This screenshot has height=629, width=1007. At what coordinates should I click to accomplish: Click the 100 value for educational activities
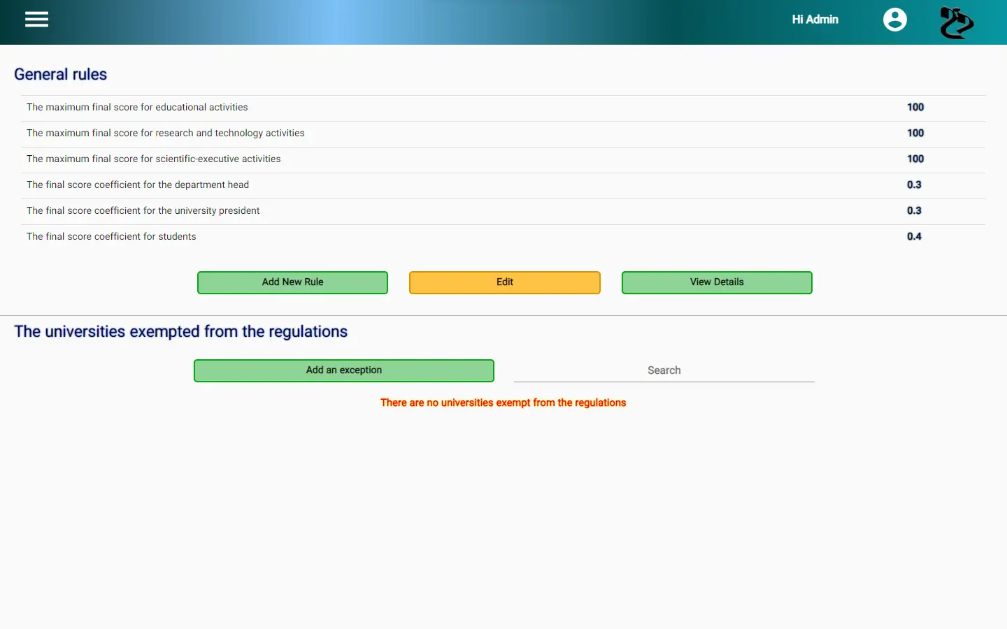(x=915, y=107)
